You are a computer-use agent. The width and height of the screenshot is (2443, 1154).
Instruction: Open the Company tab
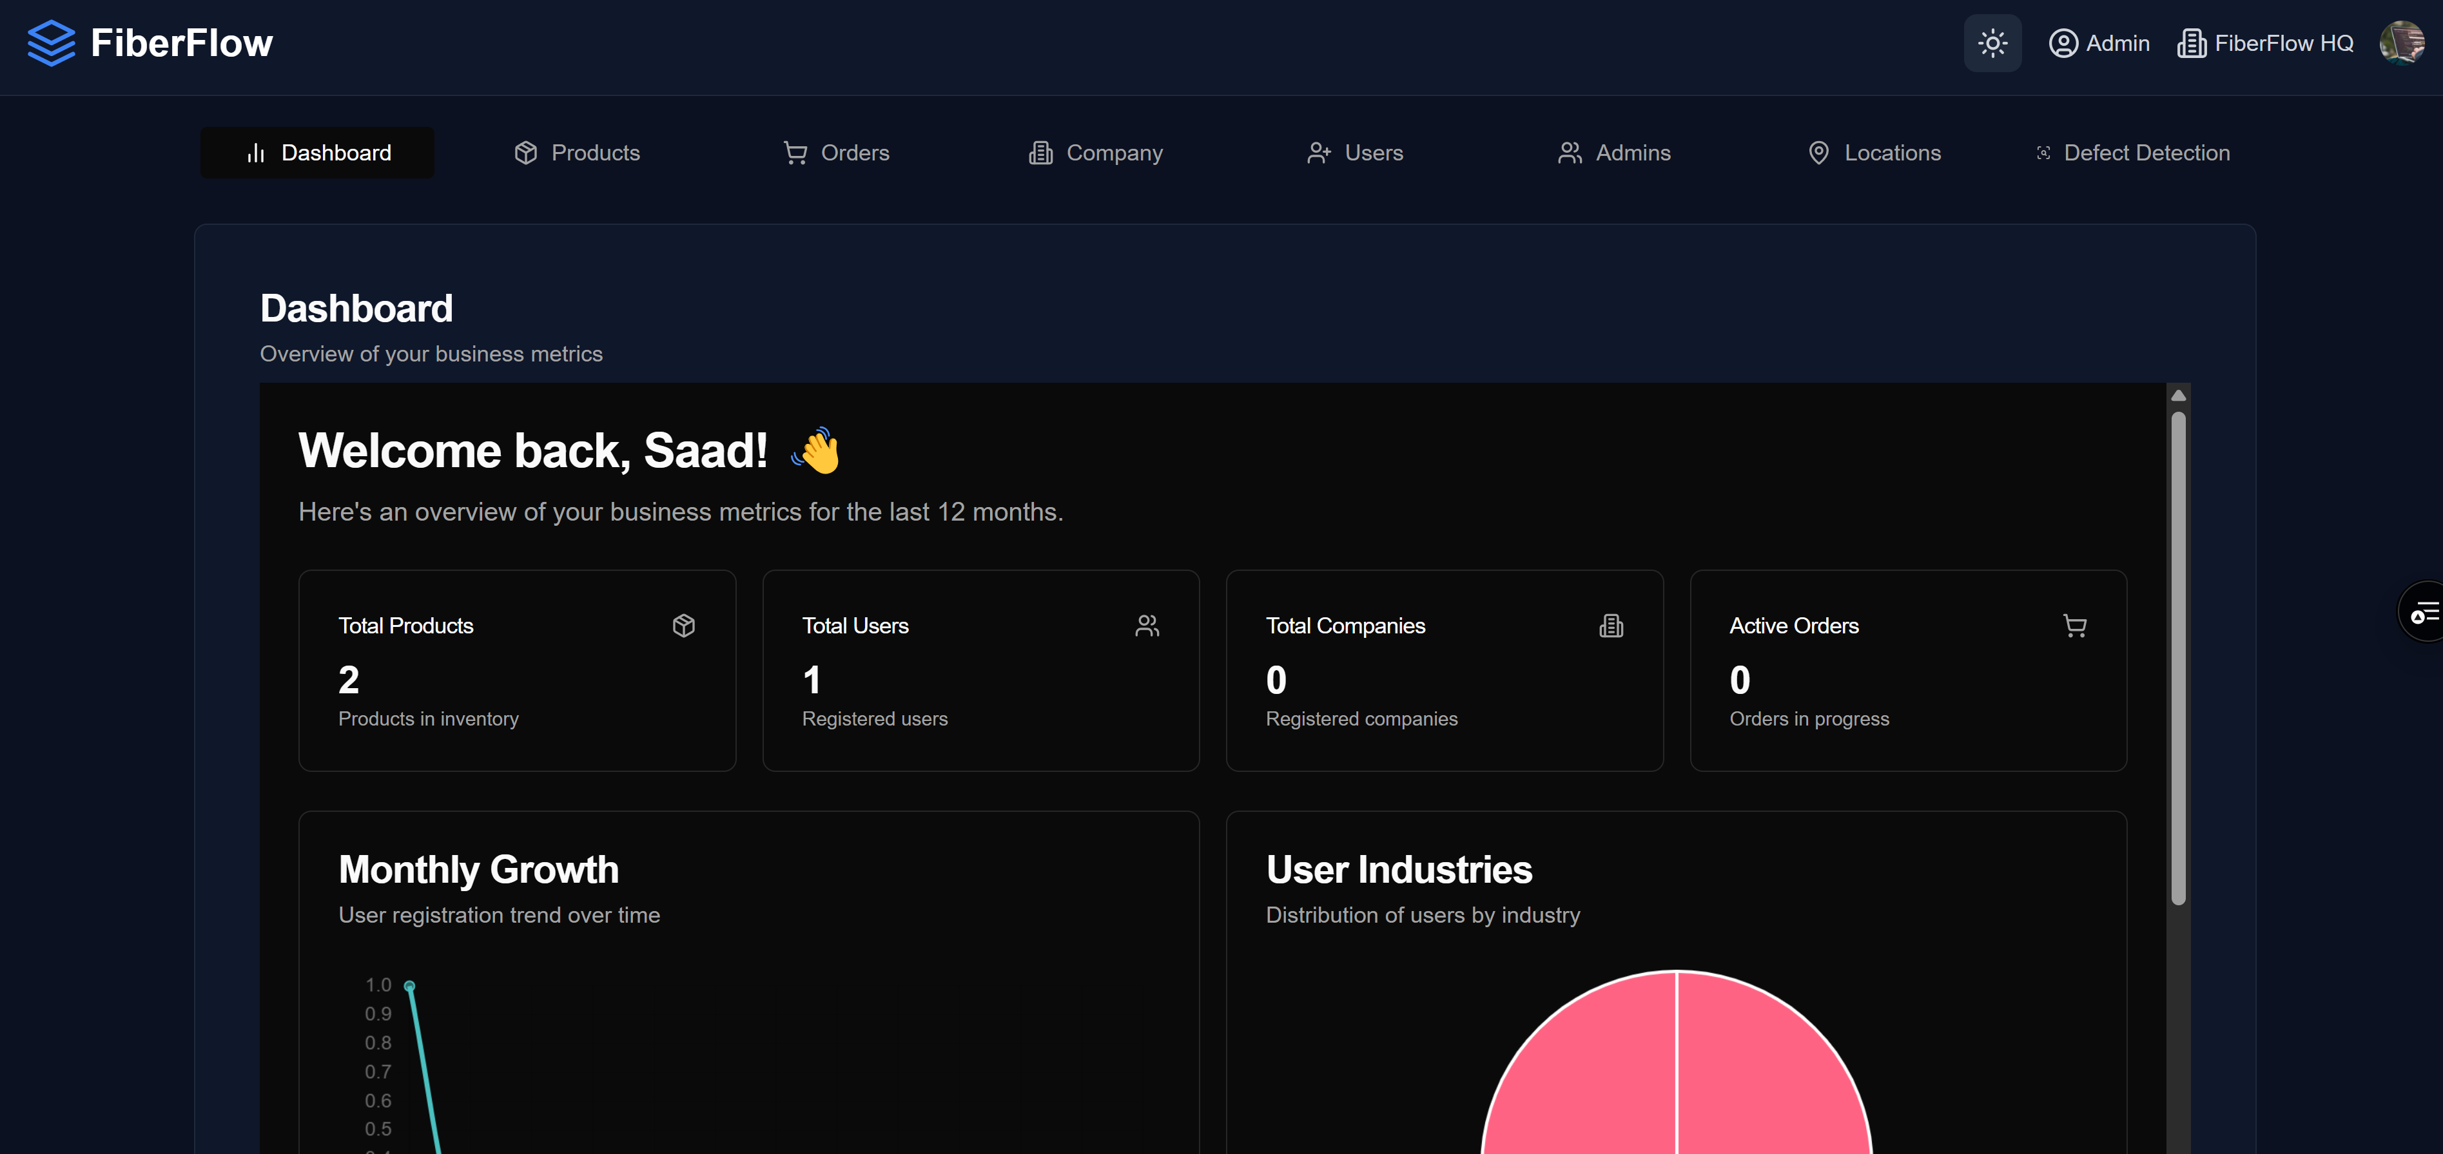(1095, 153)
